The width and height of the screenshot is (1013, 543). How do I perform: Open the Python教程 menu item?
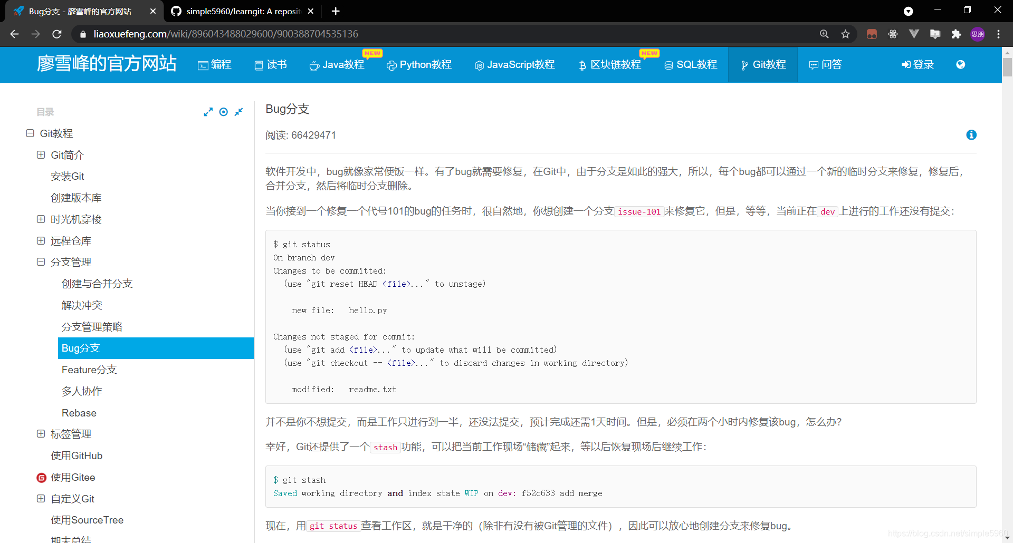419,64
